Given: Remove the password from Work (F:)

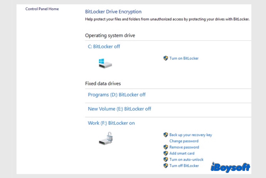Looking at the screenshot, I should pyautogui.click(x=184, y=147).
